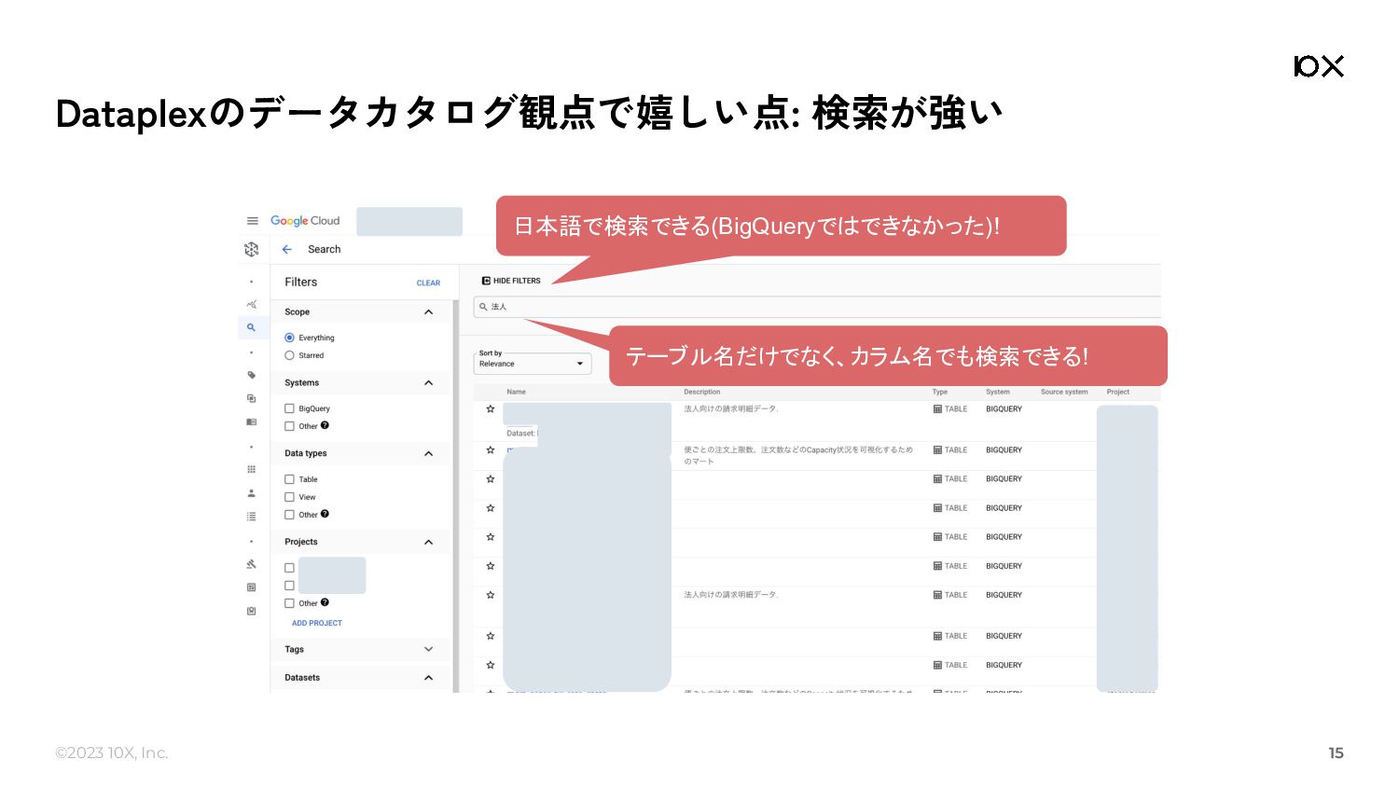Select the Everything scope radio button
Viewport: 1399px width, 787px height.
(x=289, y=338)
